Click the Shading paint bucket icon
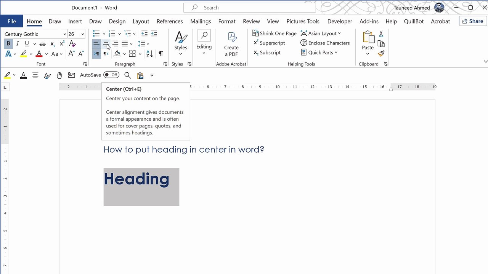Viewport: 488px width, 274px height. 117,54
